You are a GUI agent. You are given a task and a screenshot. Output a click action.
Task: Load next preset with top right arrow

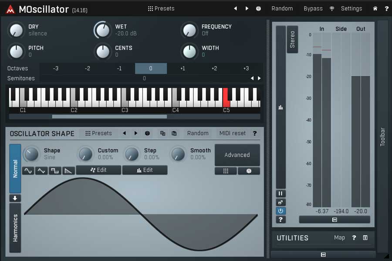click(247, 9)
